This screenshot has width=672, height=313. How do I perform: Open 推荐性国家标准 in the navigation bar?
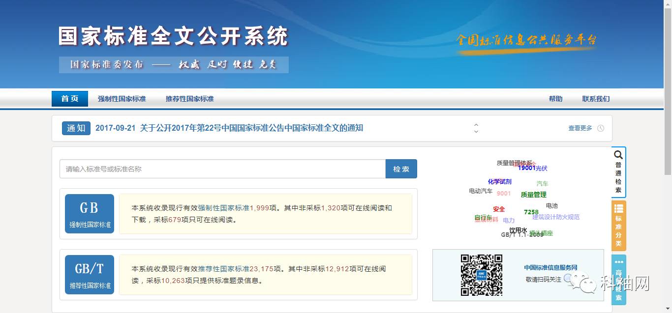[x=190, y=99]
